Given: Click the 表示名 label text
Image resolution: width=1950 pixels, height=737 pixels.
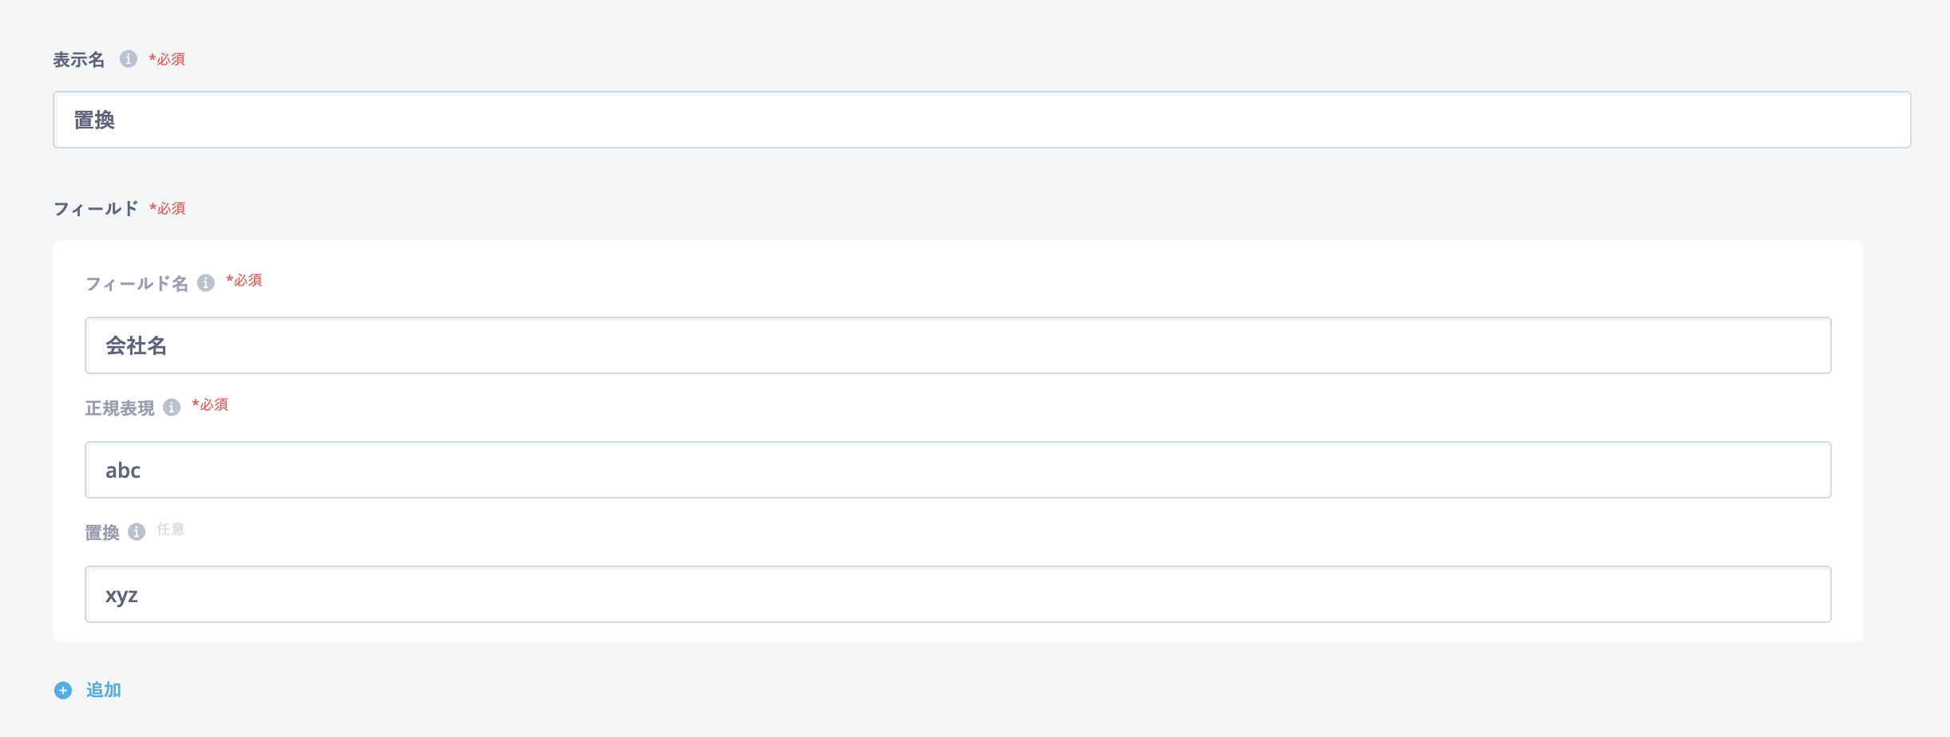Looking at the screenshot, I should (79, 60).
